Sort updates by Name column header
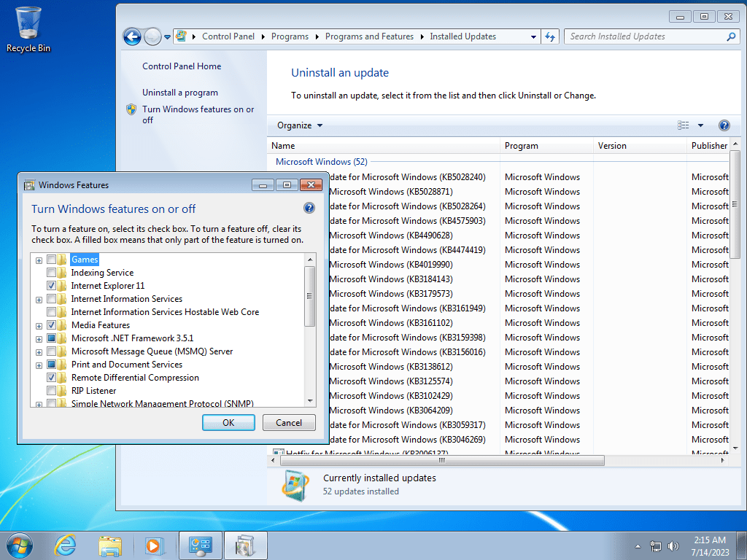 point(384,146)
